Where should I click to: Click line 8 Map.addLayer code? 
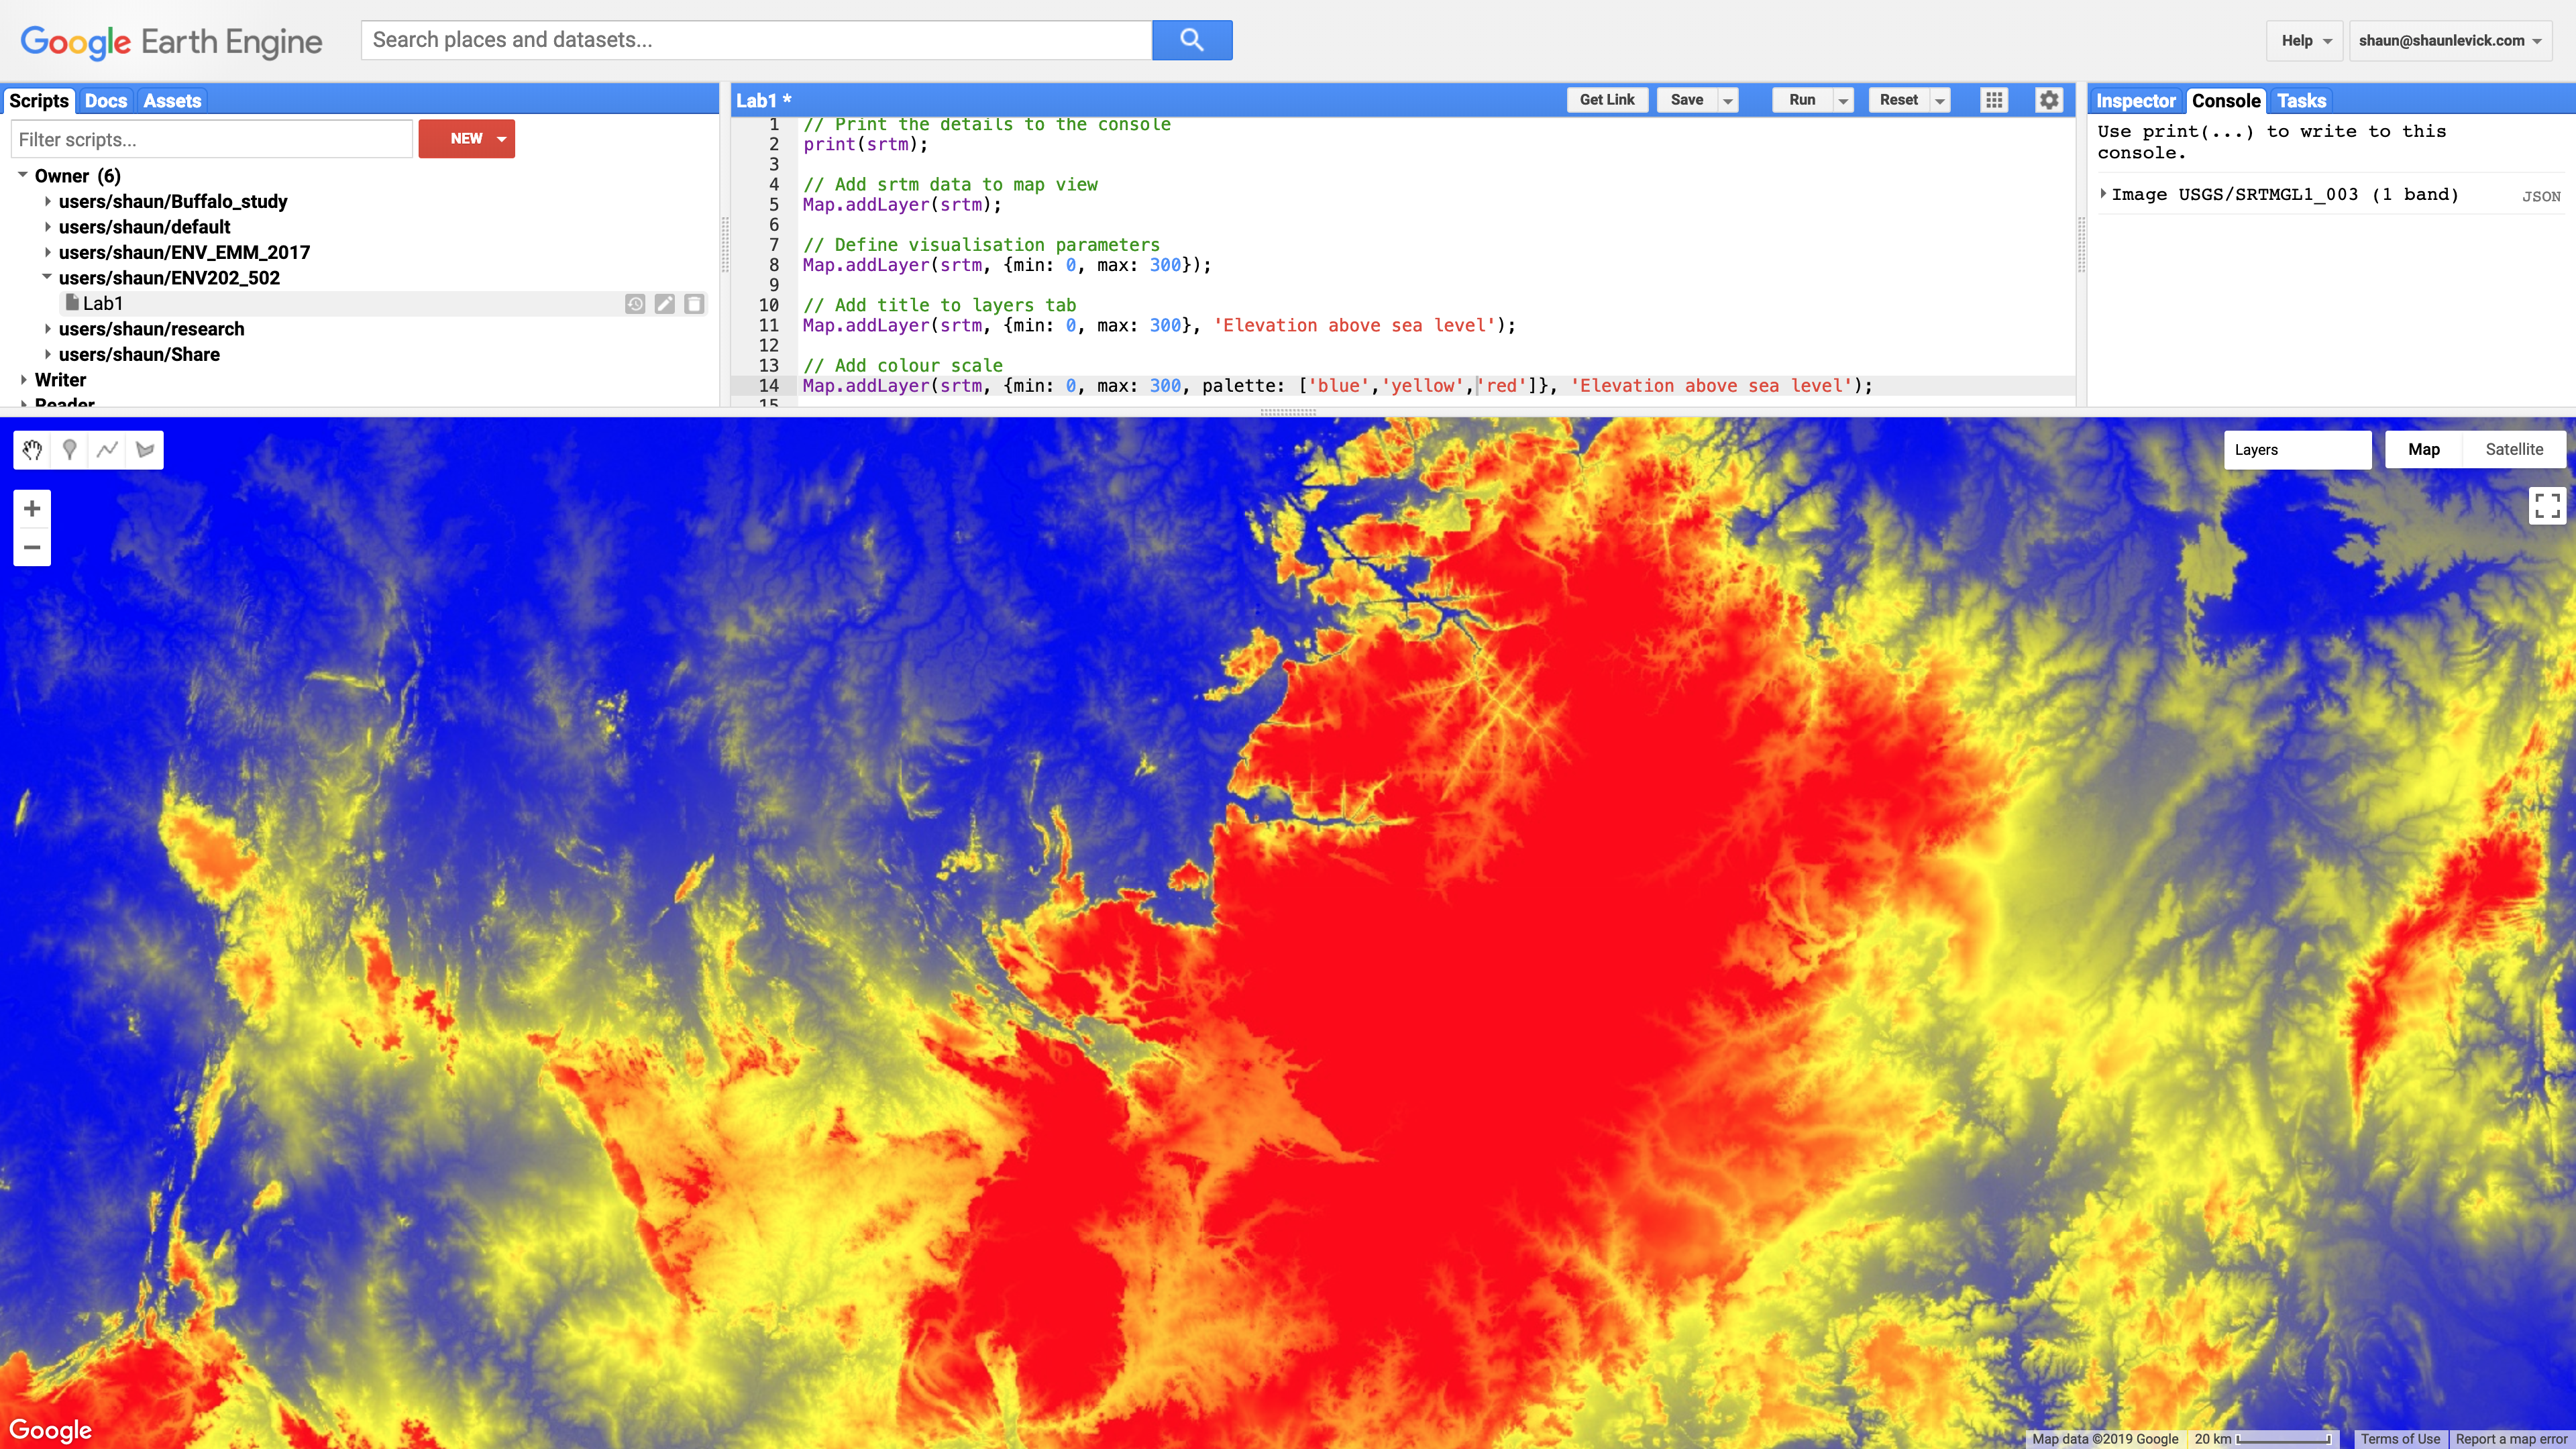[1006, 265]
